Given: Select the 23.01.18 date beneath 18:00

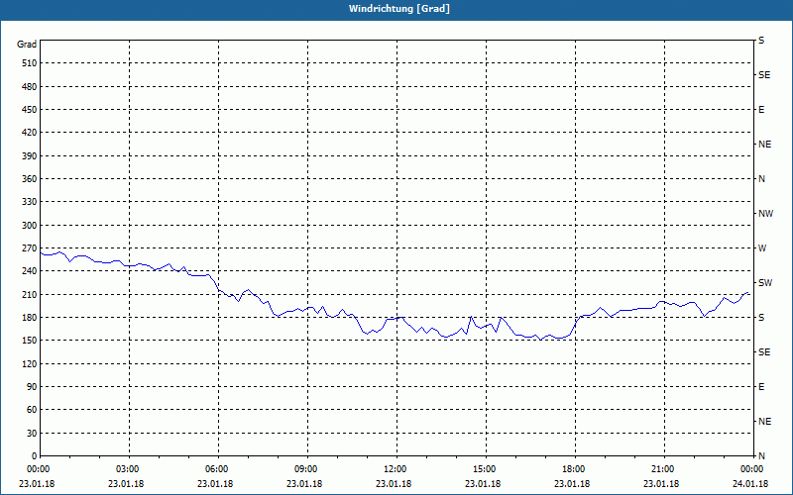Looking at the screenshot, I should 572,484.
